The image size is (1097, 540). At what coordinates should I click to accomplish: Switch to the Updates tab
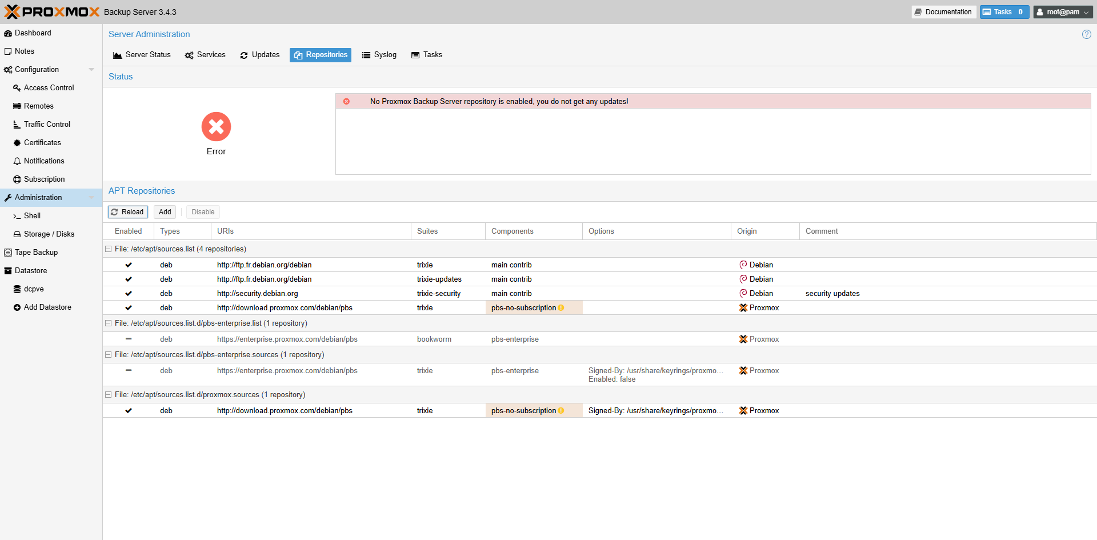coord(260,55)
